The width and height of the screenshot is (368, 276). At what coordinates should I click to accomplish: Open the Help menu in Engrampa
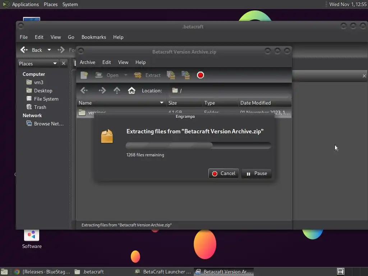point(141,62)
